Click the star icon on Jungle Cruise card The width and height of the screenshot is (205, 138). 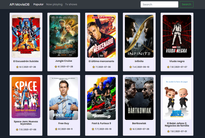coord(56,67)
